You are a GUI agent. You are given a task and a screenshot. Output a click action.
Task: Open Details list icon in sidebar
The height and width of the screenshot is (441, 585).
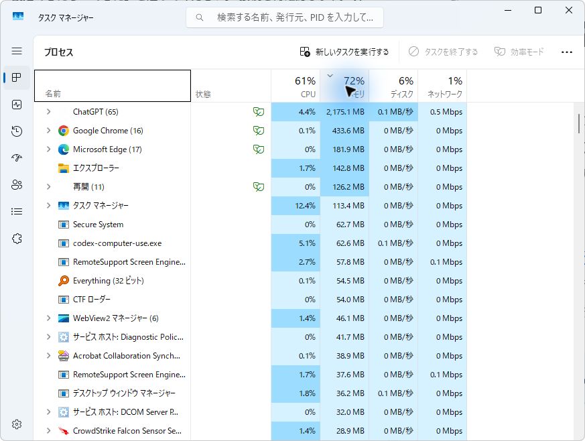point(17,212)
